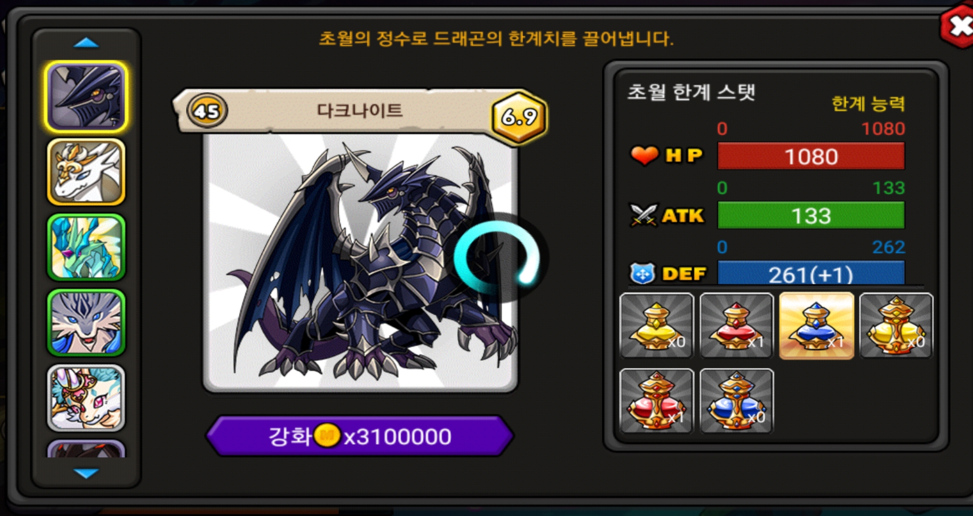Image resolution: width=973 pixels, height=516 pixels.
Task: Click the blue DEF 261(+1) bar
Action: click(811, 273)
